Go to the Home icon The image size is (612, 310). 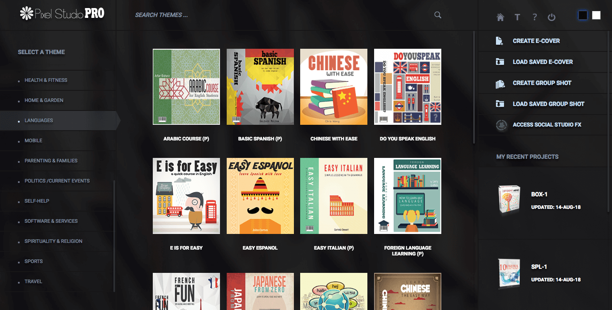500,17
